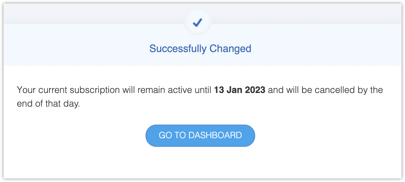Click the word 'Successfully' in the heading
Image resolution: width=405 pixels, height=182 pixels.
click(178, 48)
